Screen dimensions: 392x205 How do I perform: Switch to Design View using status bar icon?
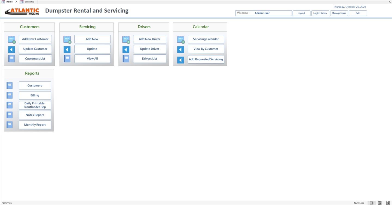pyautogui.click(x=388, y=203)
